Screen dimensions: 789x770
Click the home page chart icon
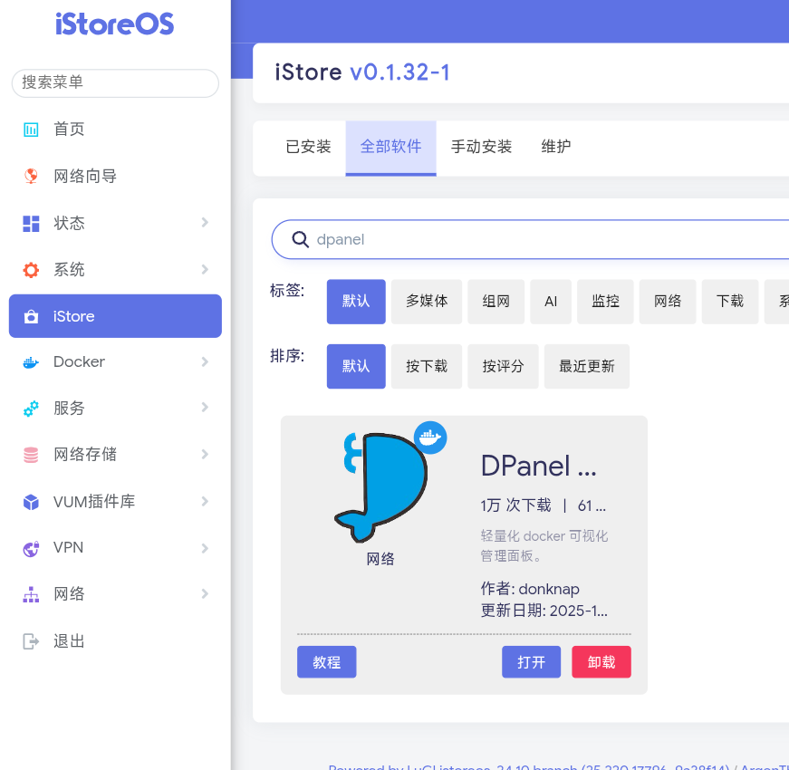[31, 130]
